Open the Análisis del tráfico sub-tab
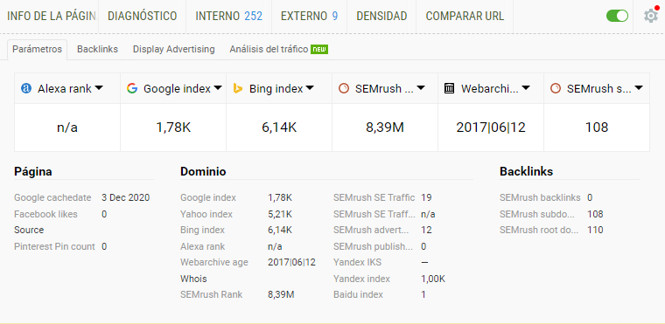The height and width of the screenshot is (324, 665). (278, 49)
